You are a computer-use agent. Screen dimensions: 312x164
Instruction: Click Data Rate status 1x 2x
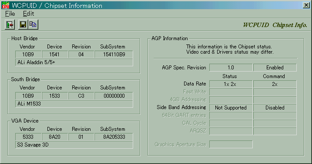[231, 84]
